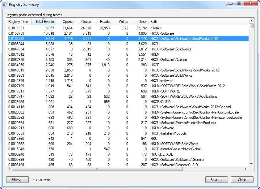Select the HKCR\CLSID row
260x189 pixels.
point(128,102)
